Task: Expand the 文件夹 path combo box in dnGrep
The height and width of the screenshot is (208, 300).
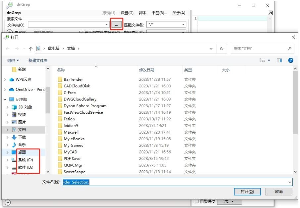Action: [x=107, y=25]
